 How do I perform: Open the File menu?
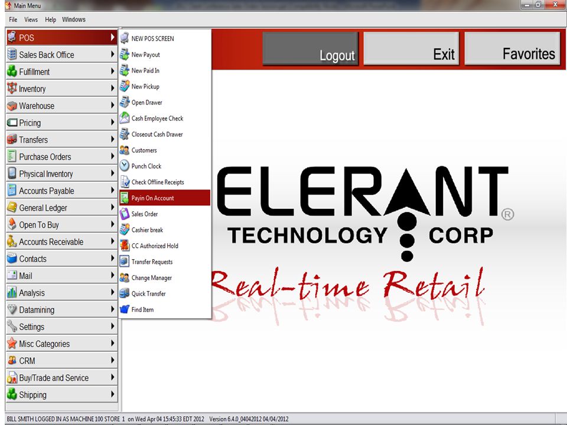(x=13, y=19)
